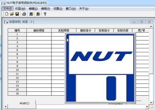Viewport: 155px width, 110px height.
Task: Click the New file toolbar icon
Action: click(x=7, y=14)
